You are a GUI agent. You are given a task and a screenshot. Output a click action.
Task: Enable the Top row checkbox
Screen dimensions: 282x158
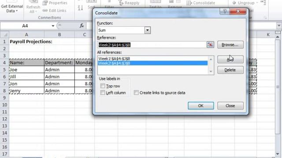(x=103, y=86)
